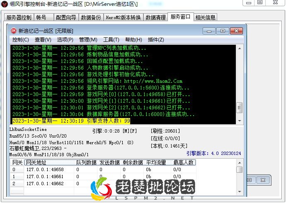This screenshot has width=286, height=203.
Task: Open the 帮助(H) menu
Action: click(x=133, y=40)
